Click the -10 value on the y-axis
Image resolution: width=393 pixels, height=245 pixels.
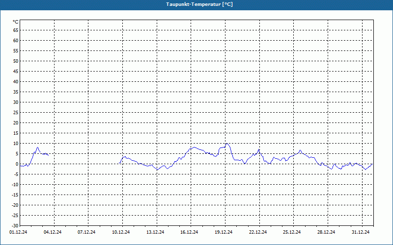[x=15, y=185]
